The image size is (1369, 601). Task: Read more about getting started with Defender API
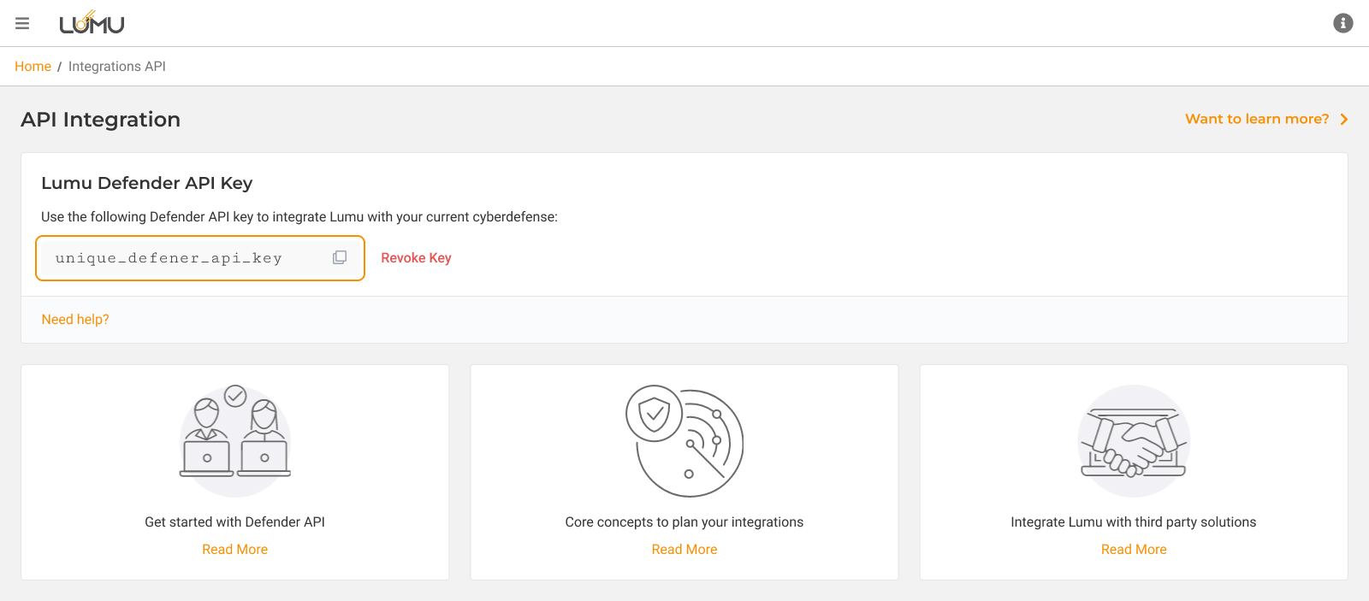234,550
